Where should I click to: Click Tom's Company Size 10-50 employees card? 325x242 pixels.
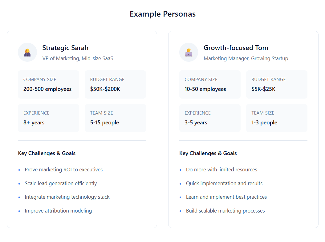tap(210, 84)
